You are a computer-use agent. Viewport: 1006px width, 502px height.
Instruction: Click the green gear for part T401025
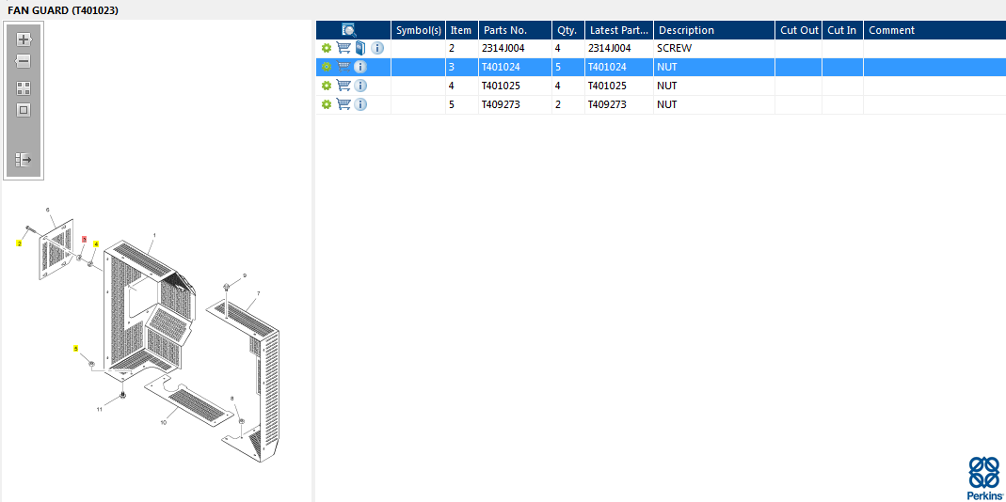[327, 86]
